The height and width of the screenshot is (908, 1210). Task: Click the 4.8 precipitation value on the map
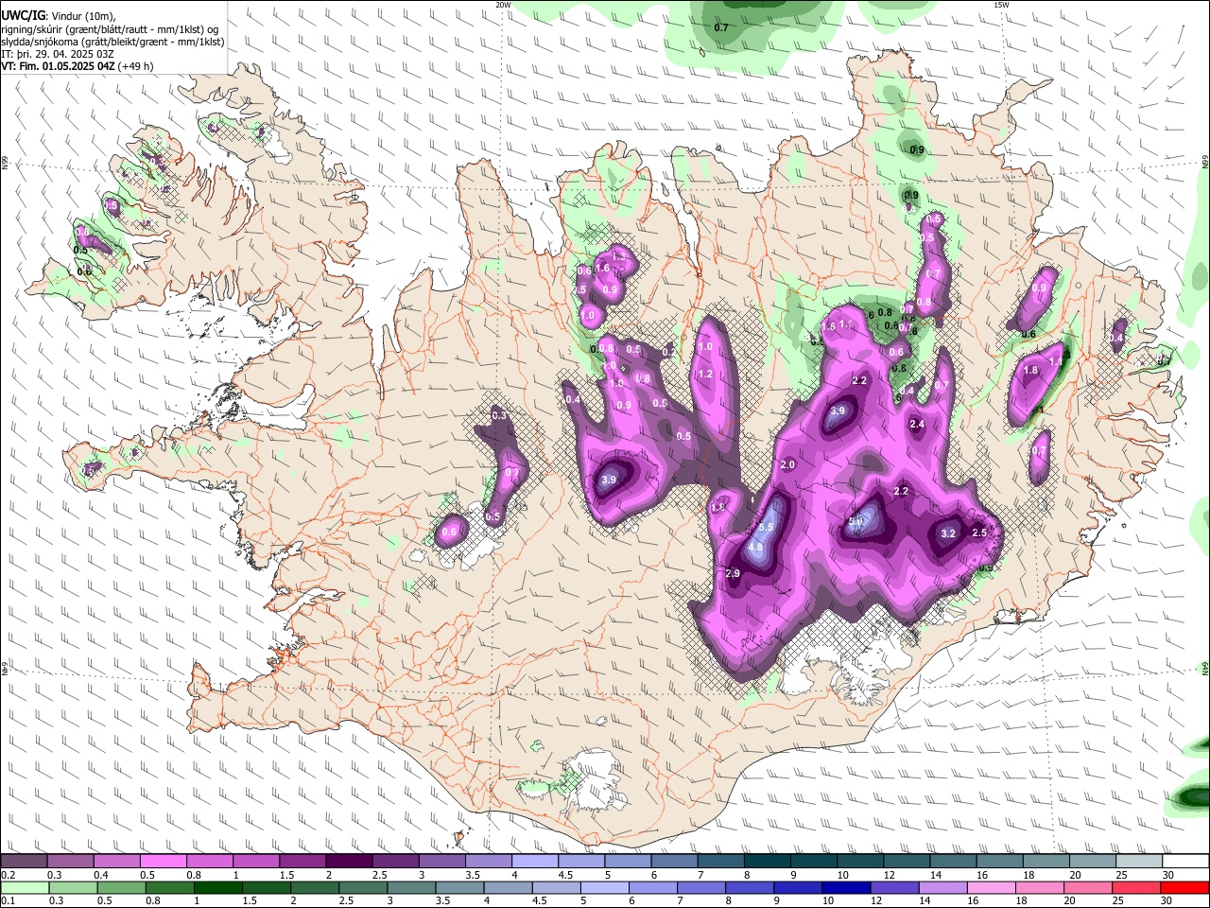click(x=755, y=547)
